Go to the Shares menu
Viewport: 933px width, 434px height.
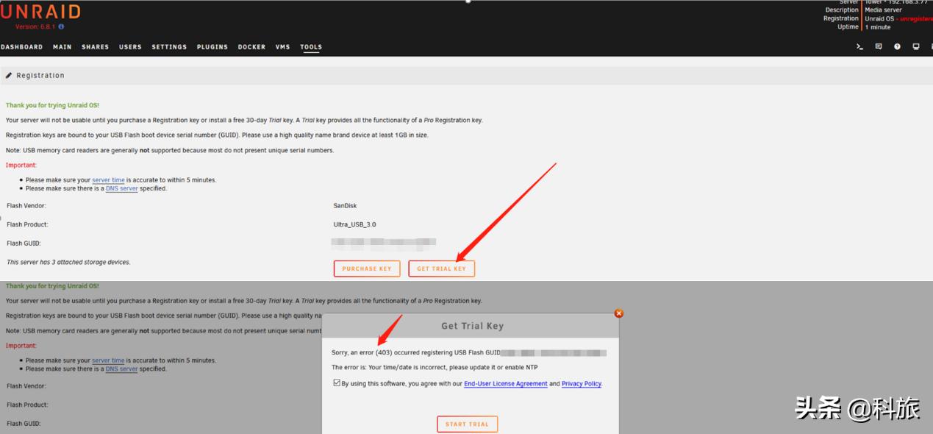(x=96, y=47)
